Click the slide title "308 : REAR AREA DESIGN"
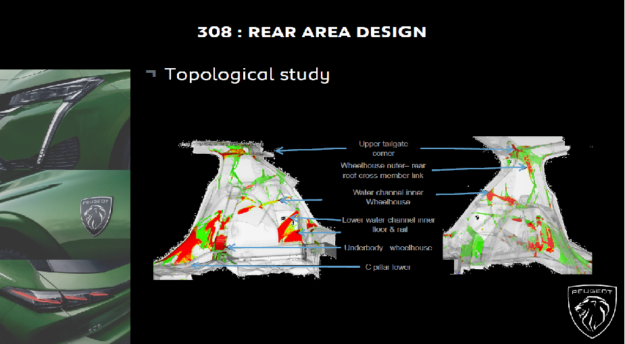The width and height of the screenshot is (625, 344). point(311,32)
